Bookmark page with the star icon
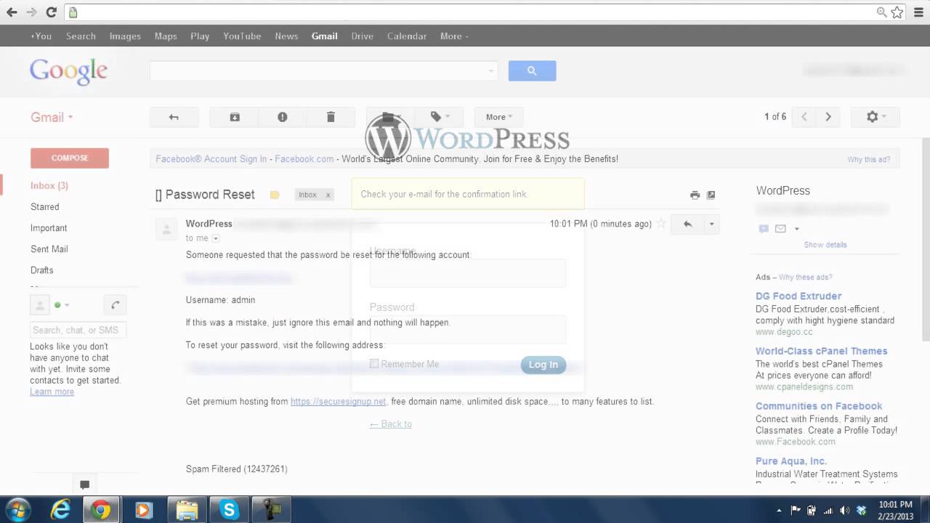The height and width of the screenshot is (523, 930). tap(897, 12)
